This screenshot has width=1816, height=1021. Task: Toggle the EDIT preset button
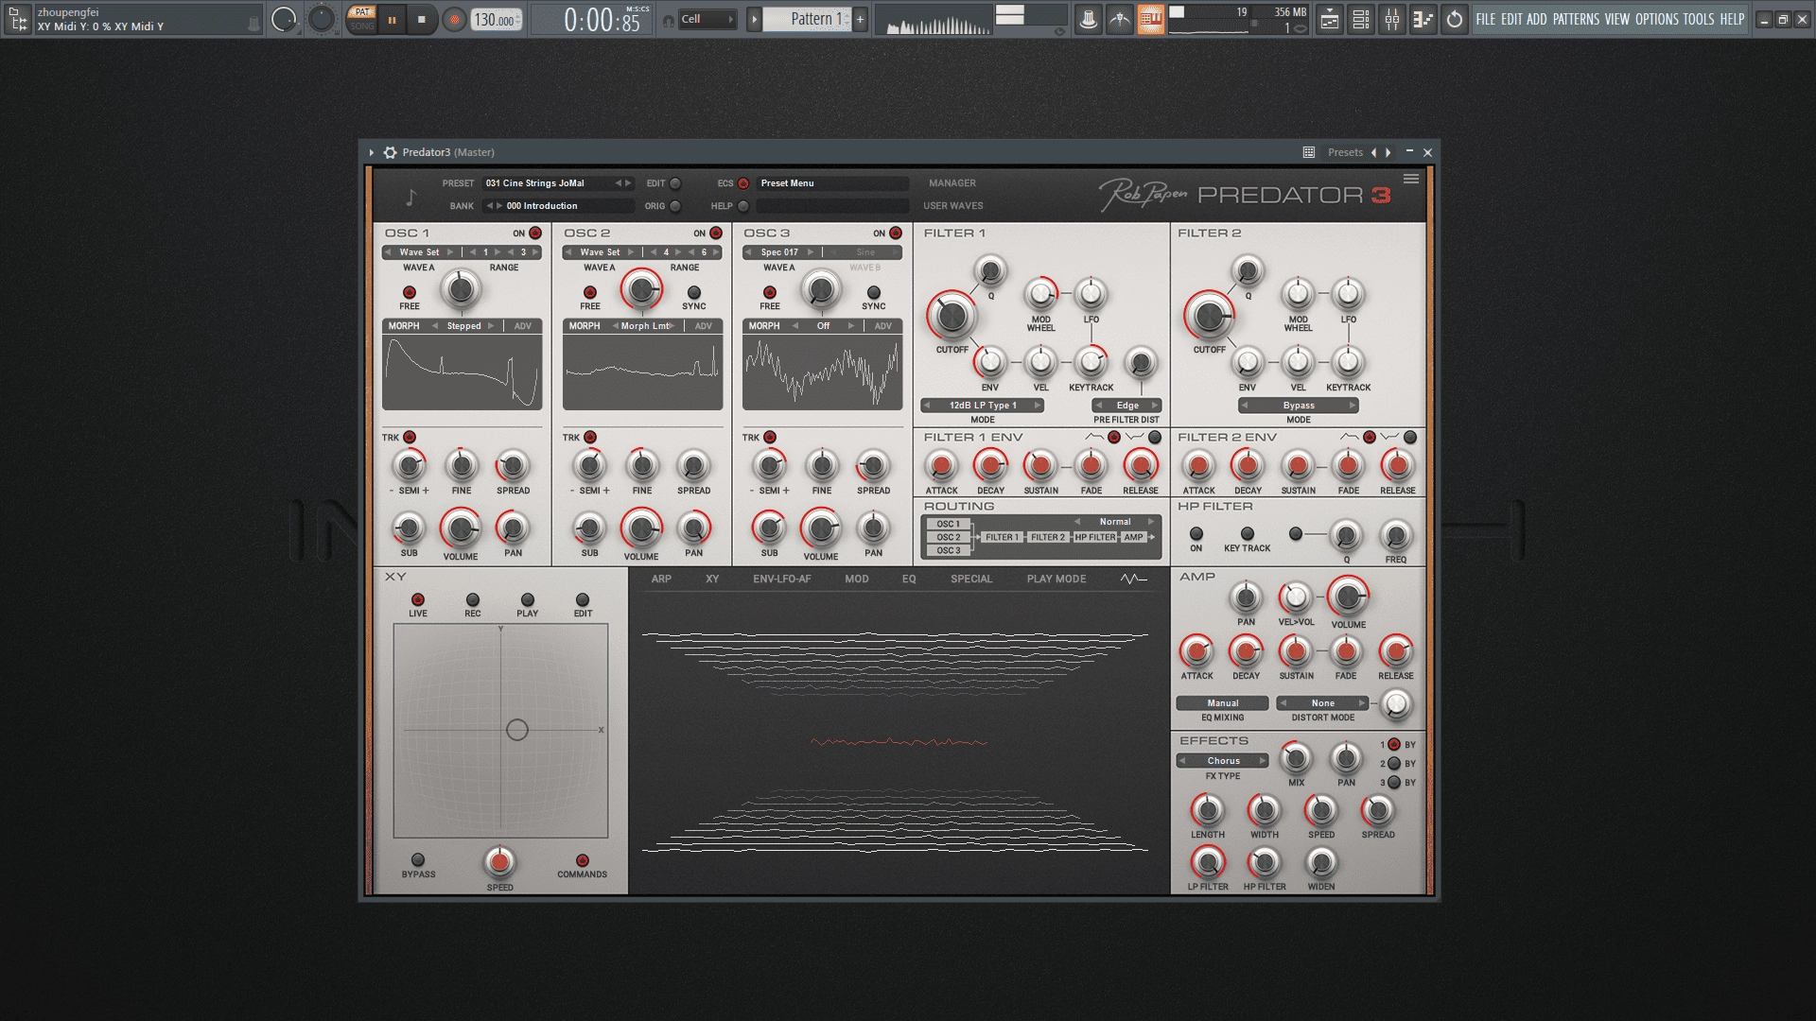[675, 183]
